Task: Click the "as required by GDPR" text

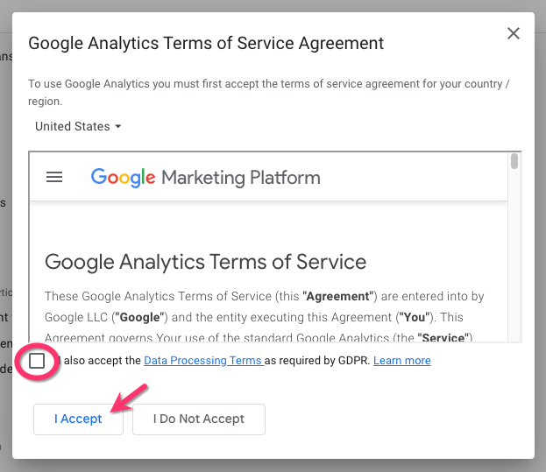Action: 317,361
